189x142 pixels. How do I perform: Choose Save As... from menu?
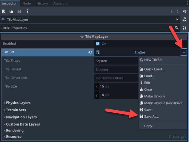tap(162, 117)
